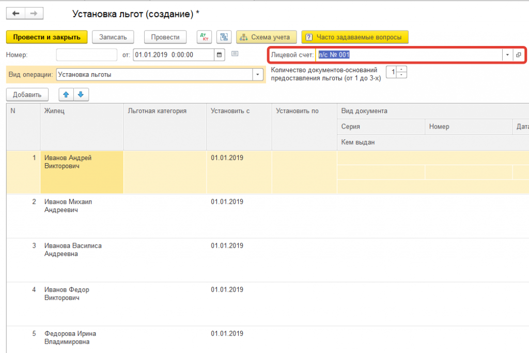Image resolution: width=529 pixels, height=353 pixels.
Task: Click the 'Кем выдан' column header
Action: click(433, 142)
